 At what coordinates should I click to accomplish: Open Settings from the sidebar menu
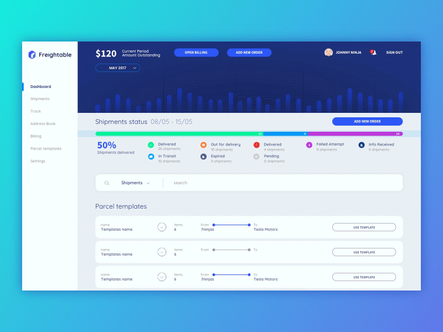[37, 160]
